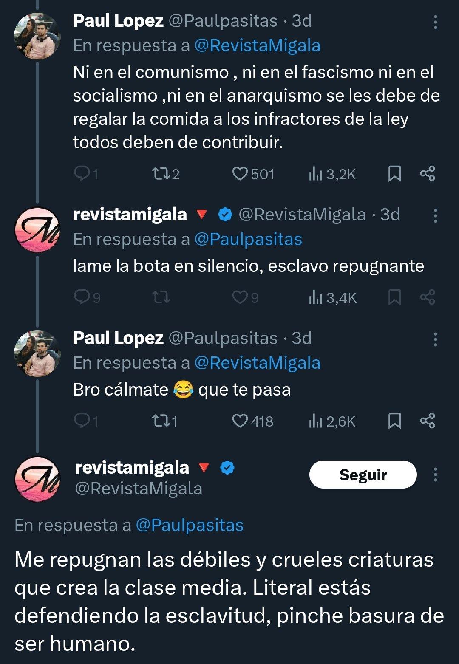Open three-dot menu on 'lame la bota' tweet
Screen dimensions: 459x664
pos(435,215)
